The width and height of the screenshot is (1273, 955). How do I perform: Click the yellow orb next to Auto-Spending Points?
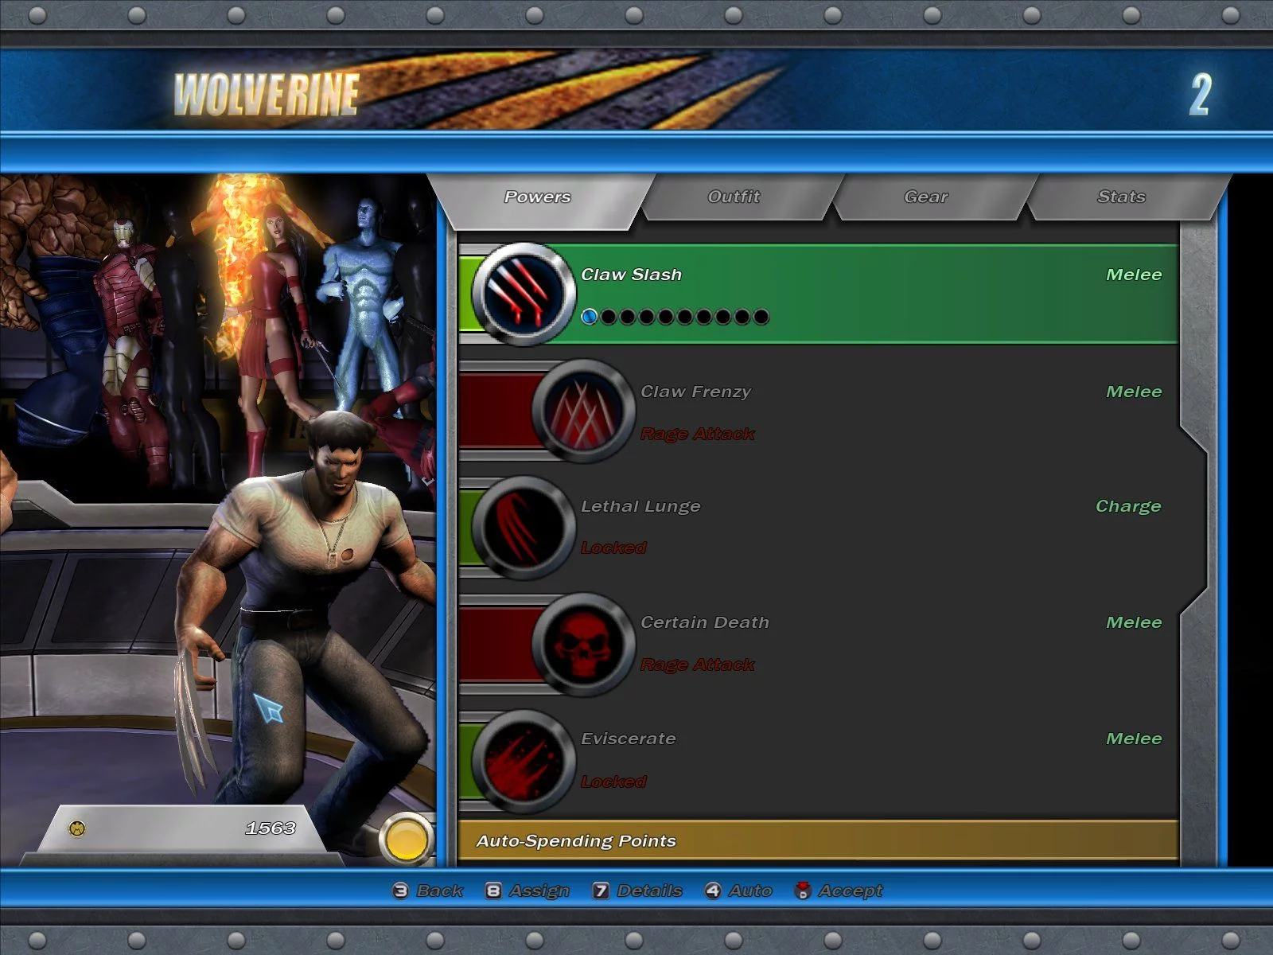(407, 840)
